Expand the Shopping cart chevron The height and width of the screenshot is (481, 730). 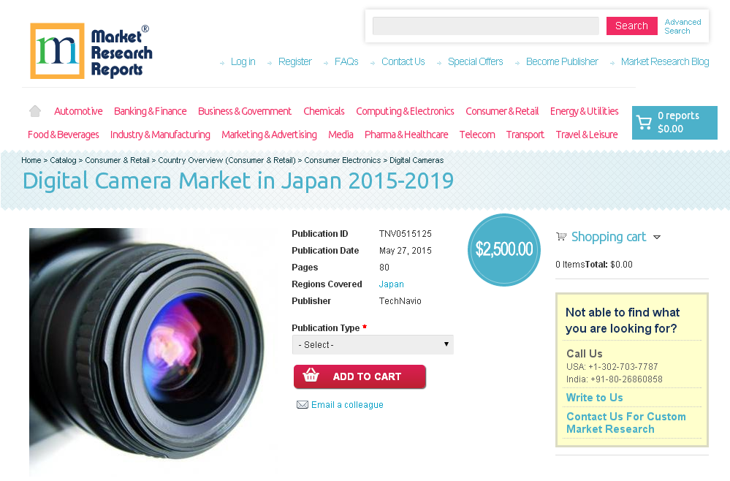click(x=657, y=237)
